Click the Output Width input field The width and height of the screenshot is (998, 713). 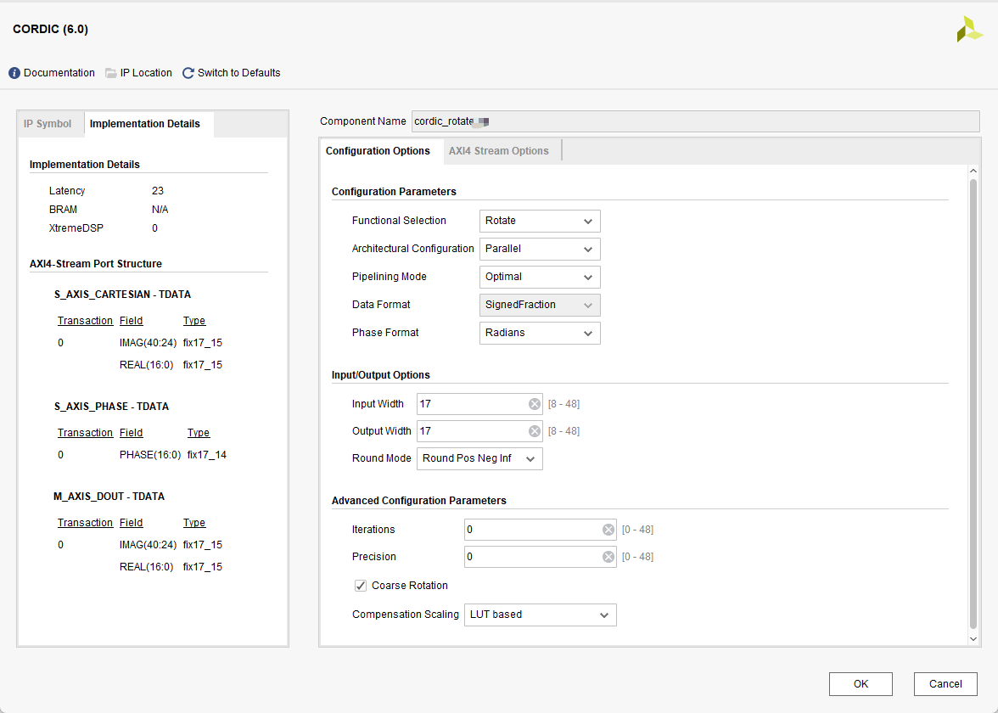click(x=480, y=431)
